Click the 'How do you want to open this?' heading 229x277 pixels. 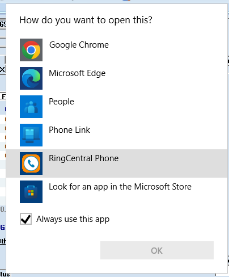click(86, 20)
